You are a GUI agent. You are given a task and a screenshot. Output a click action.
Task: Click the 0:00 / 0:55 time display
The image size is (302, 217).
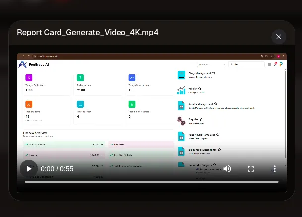(x=57, y=169)
